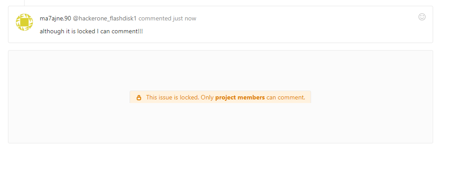Click the word "commented" in the header
Image resolution: width=450 pixels, height=178 pixels.
(155, 18)
